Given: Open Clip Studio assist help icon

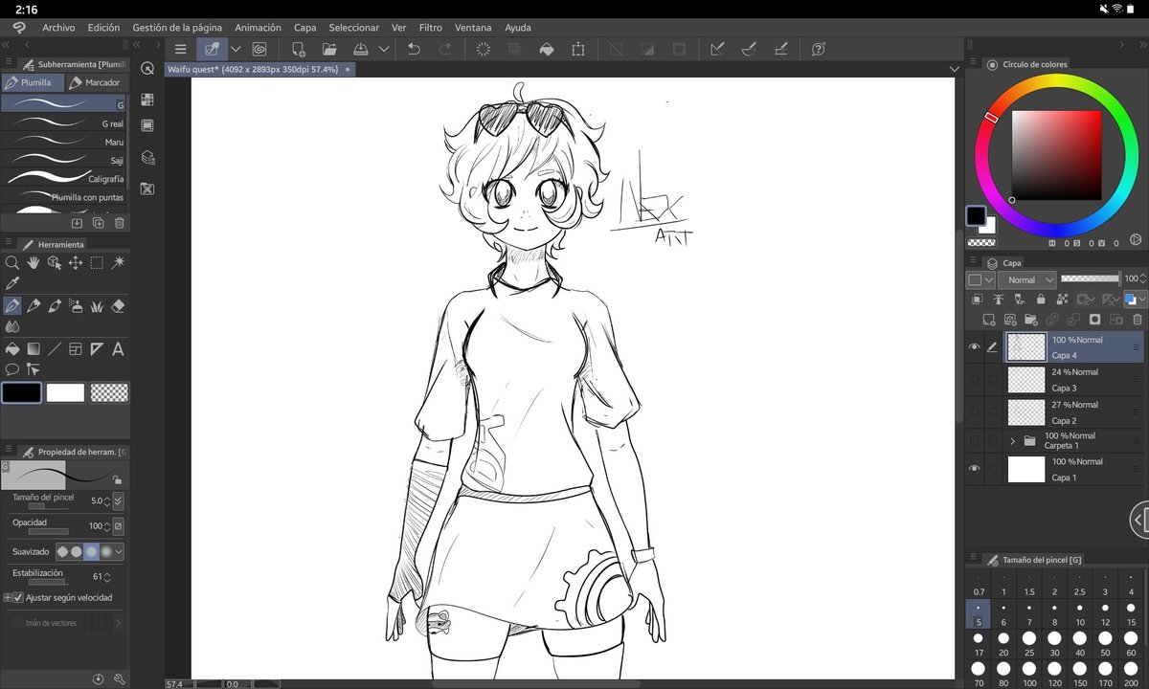Looking at the screenshot, I should (x=819, y=49).
